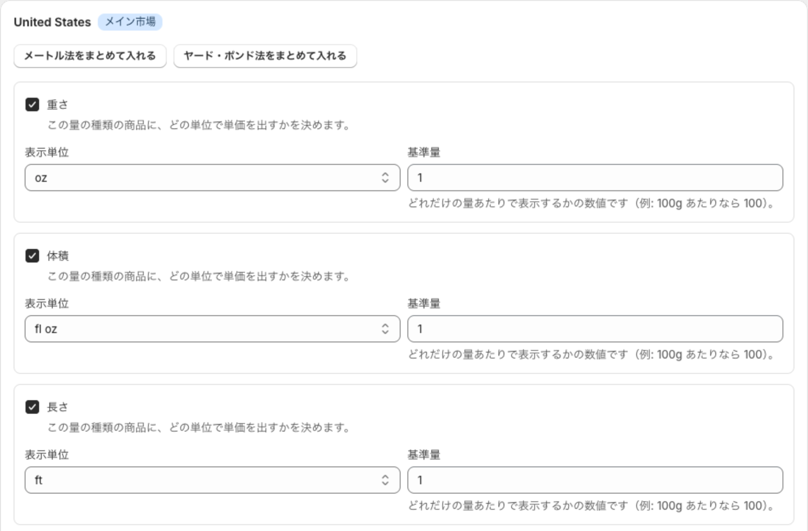This screenshot has height=531, width=808.
Task: Focus the 基準量 field in the 体積 section
Action: 595,329
